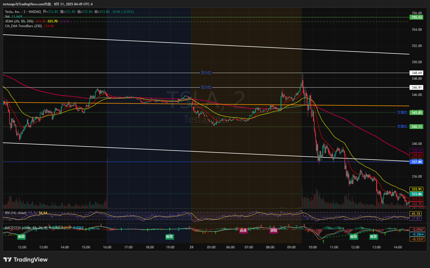Screen dimensions: 430x268
Task: Click the 350.00 price scale tick
Action: tap(417, 62)
